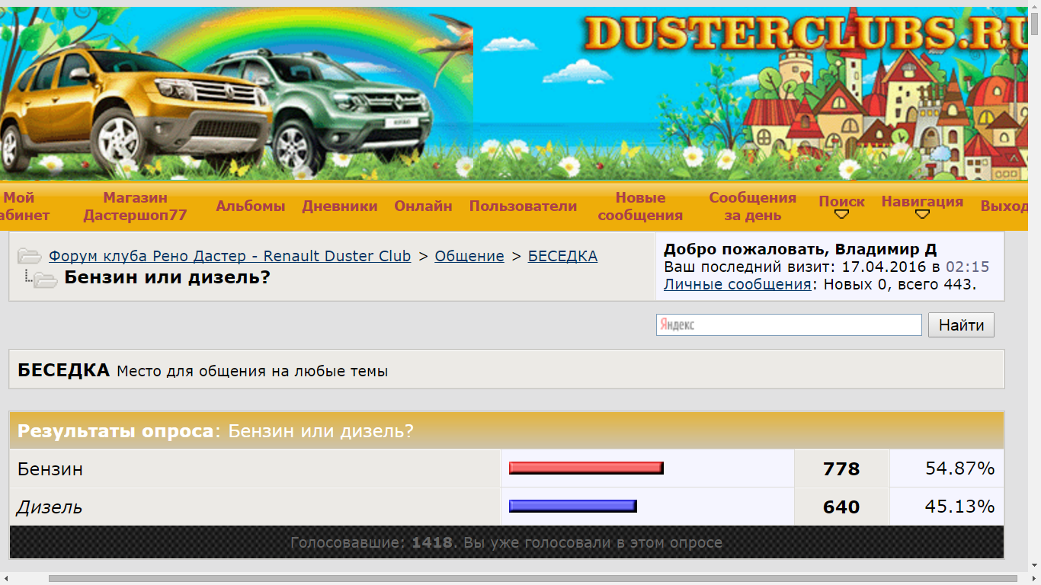Click the red Бензин poll result bar
The width and height of the screenshot is (1041, 585).
point(586,468)
